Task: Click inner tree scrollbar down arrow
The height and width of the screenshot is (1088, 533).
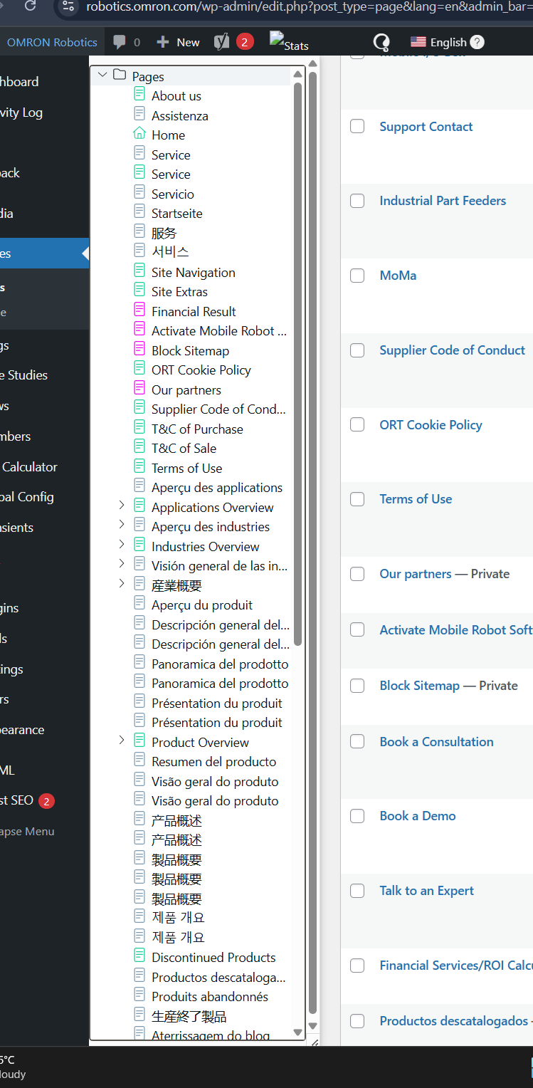Action: [298, 1032]
